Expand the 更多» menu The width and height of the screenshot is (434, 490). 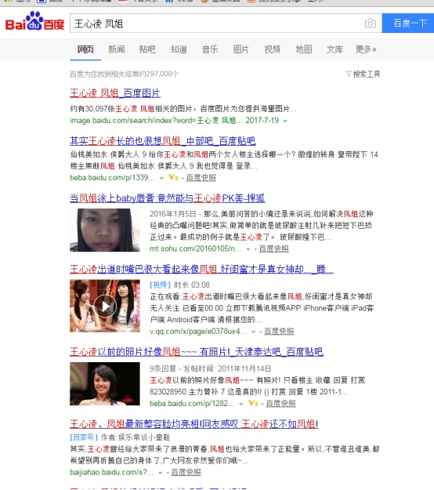[x=366, y=49]
